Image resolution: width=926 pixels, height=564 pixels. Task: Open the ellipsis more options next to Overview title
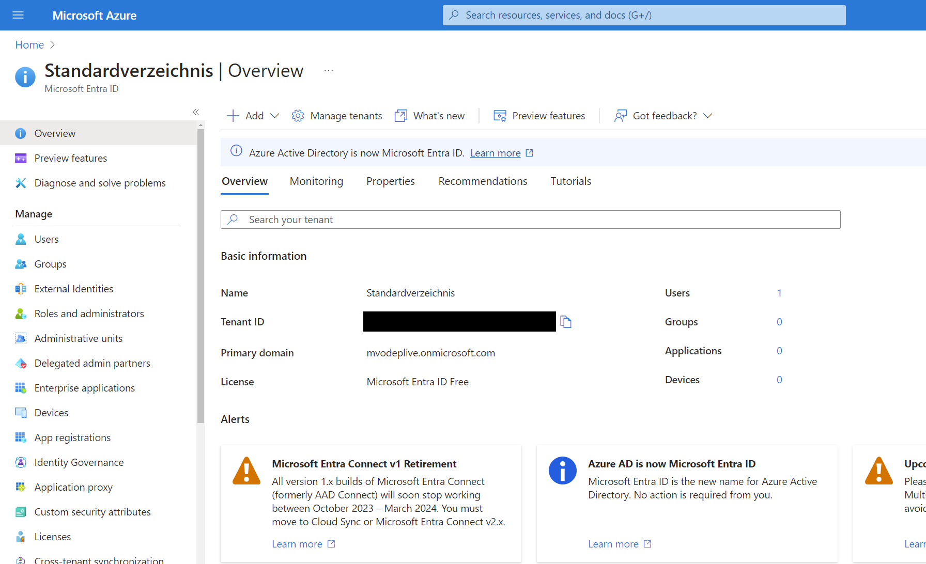(x=329, y=71)
